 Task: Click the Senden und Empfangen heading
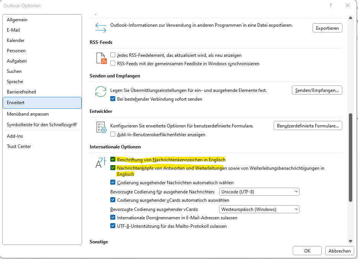point(115,76)
